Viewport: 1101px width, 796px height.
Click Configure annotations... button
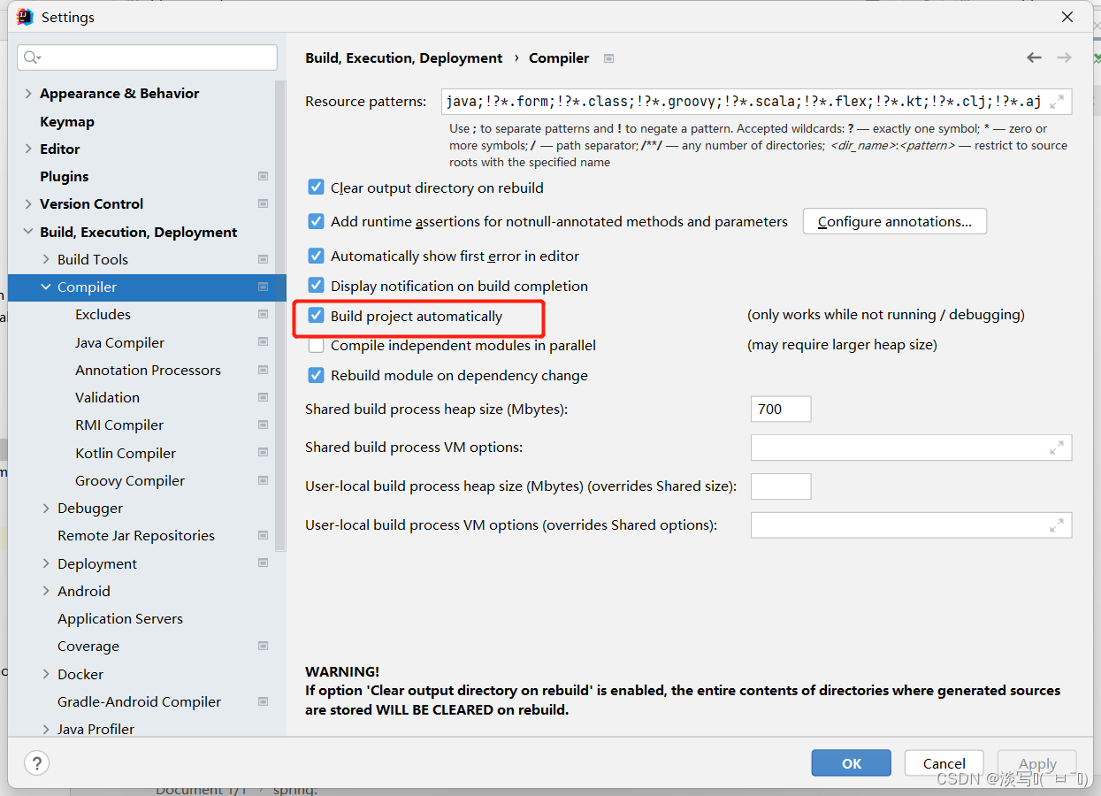(894, 221)
